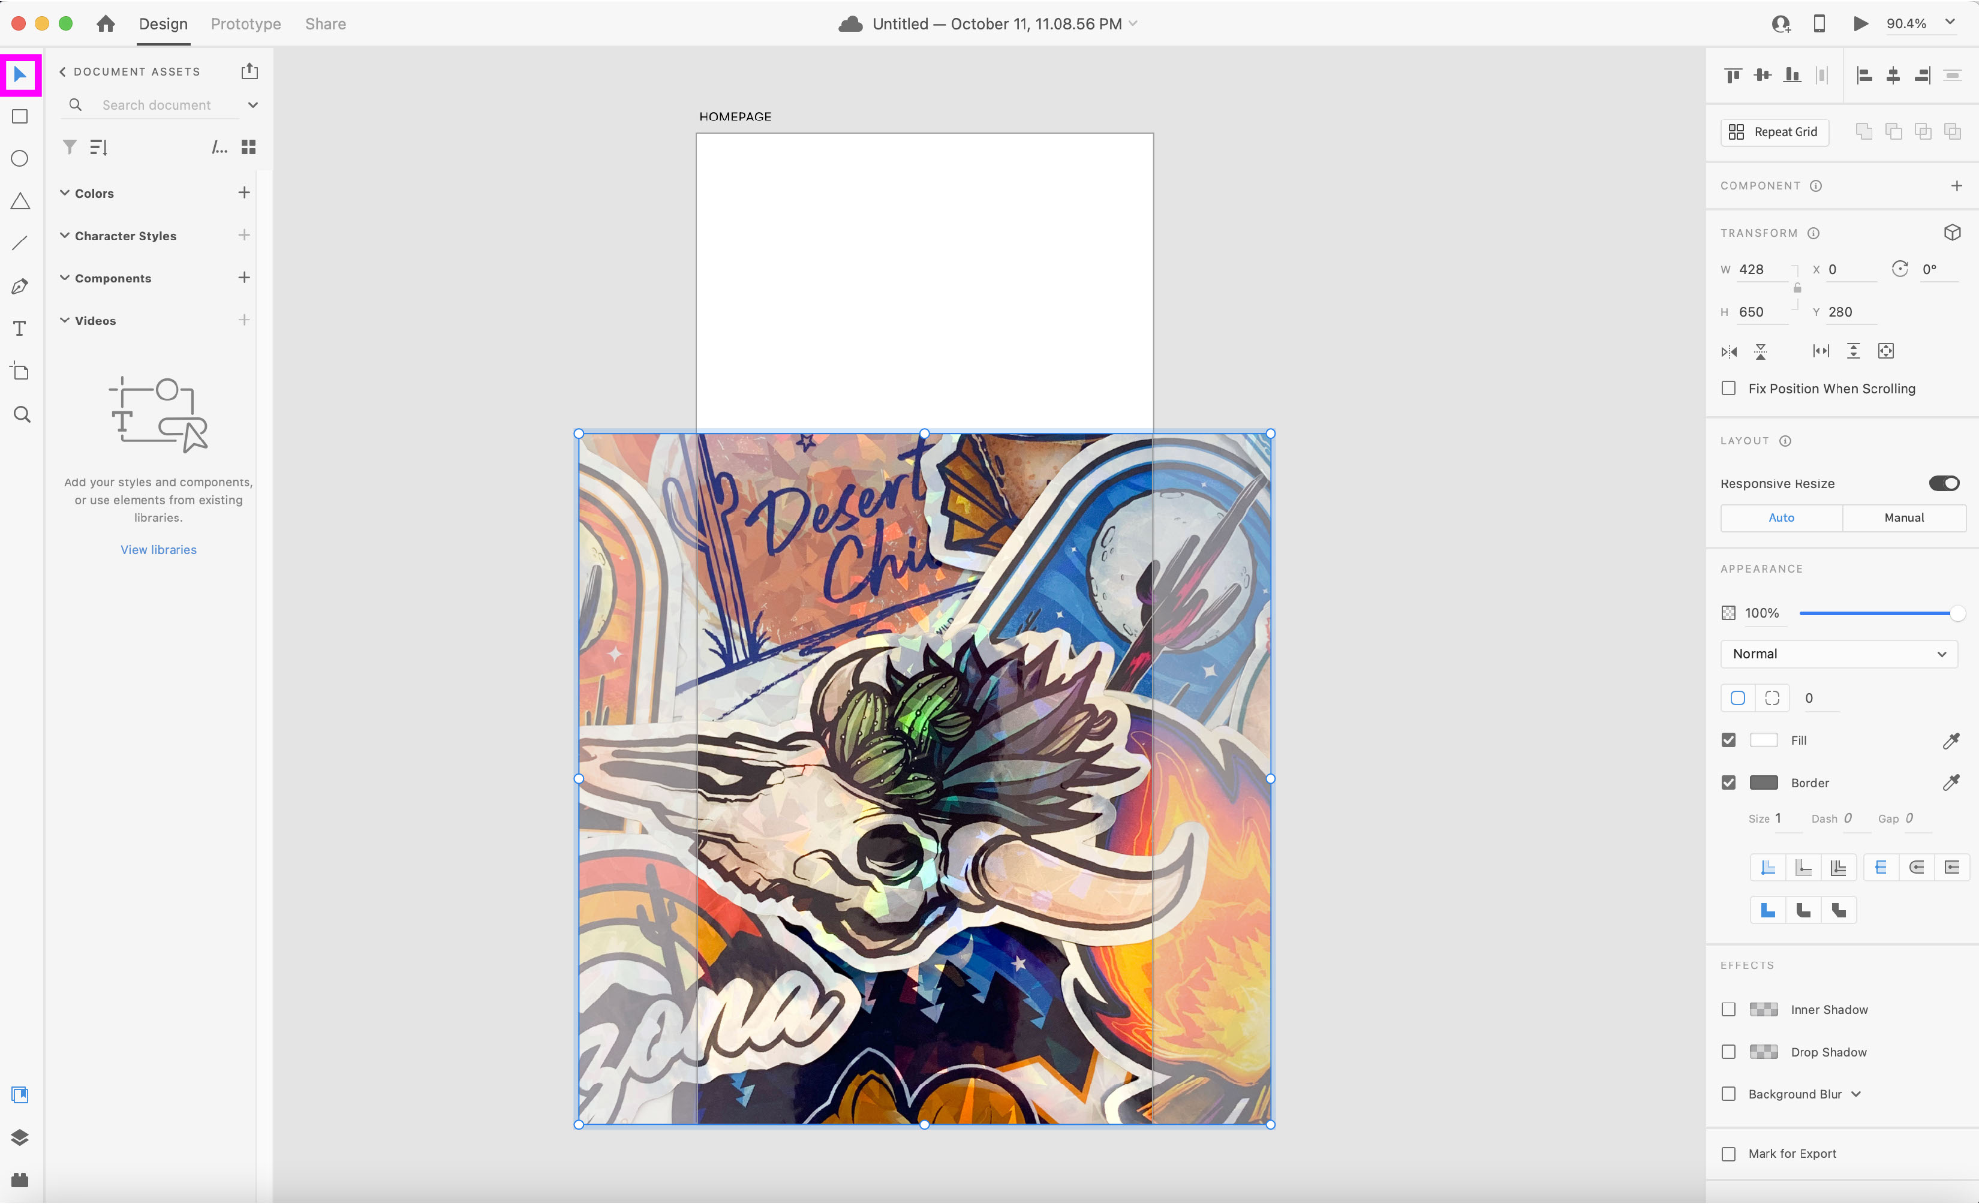Select the Pen tool
The image size is (1979, 1204).
20,286
